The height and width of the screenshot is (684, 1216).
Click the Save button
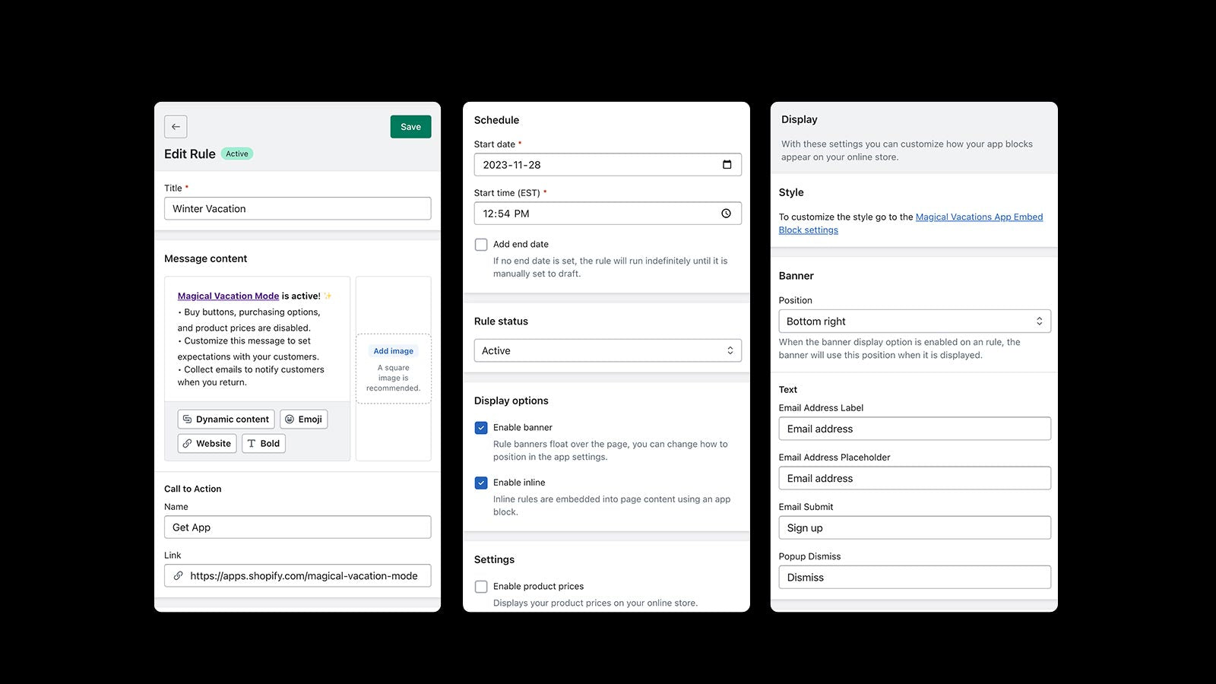pyautogui.click(x=410, y=126)
